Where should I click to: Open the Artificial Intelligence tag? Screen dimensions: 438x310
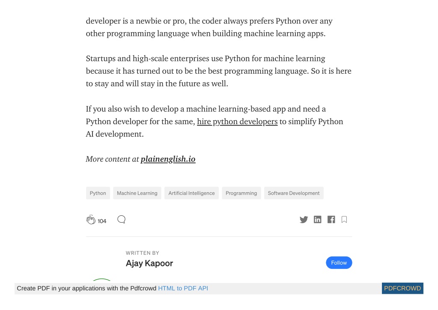[192, 193]
